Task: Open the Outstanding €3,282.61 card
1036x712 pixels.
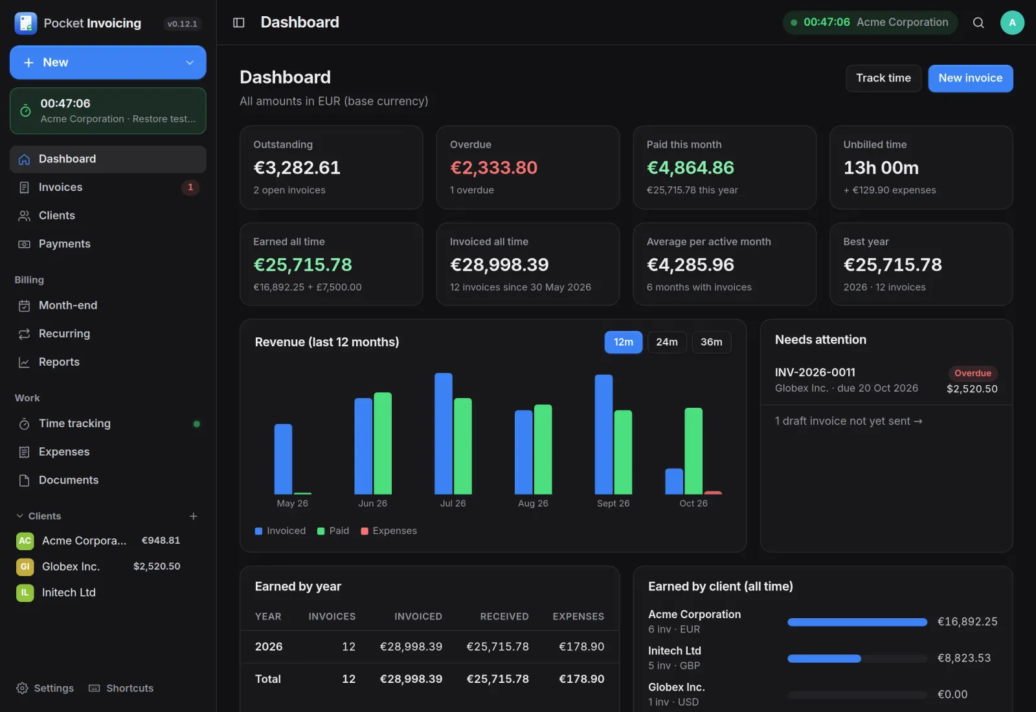Action: (x=331, y=168)
